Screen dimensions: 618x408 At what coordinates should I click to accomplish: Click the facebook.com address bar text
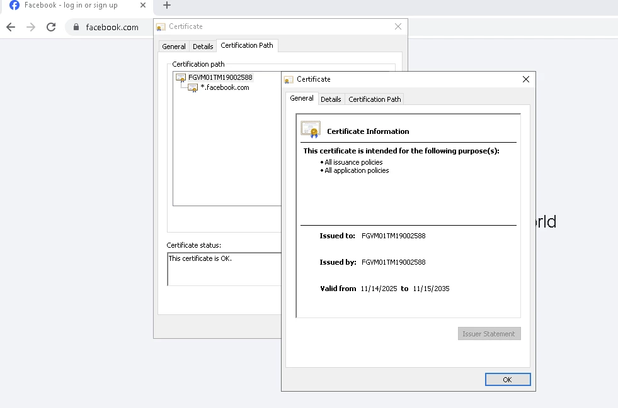(112, 28)
